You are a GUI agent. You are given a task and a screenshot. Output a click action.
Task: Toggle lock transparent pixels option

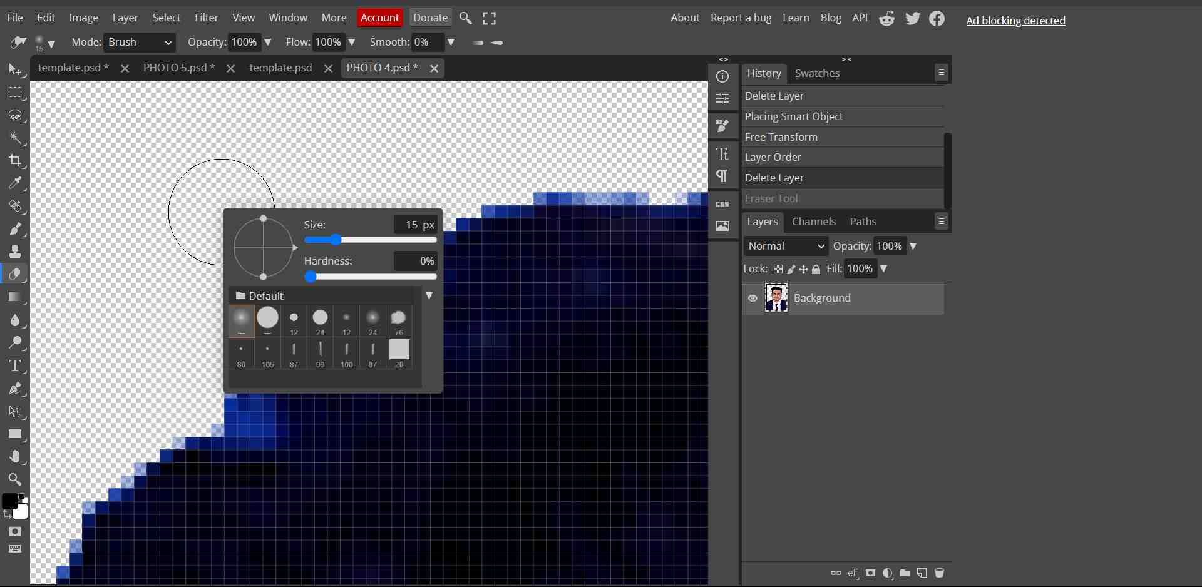778,269
